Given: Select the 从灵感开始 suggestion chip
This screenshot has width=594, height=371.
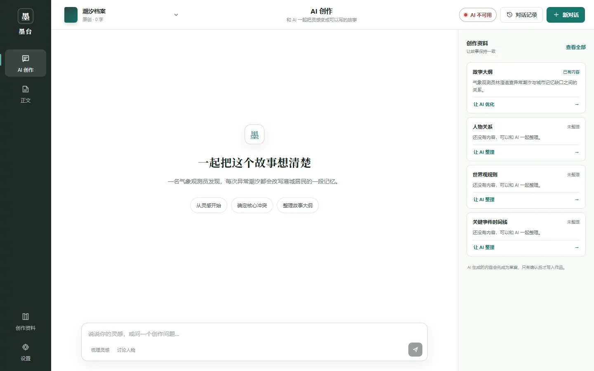Looking at the screenshot, I should point(209,206).
